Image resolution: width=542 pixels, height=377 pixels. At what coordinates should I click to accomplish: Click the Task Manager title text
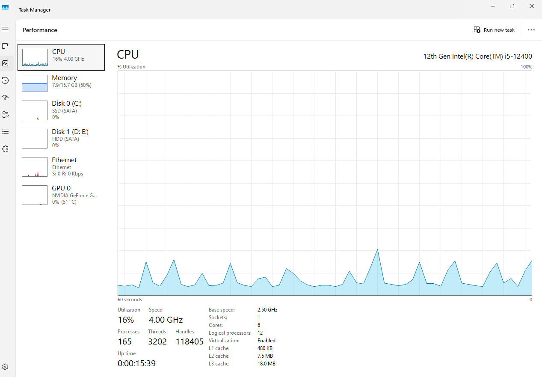35,10
